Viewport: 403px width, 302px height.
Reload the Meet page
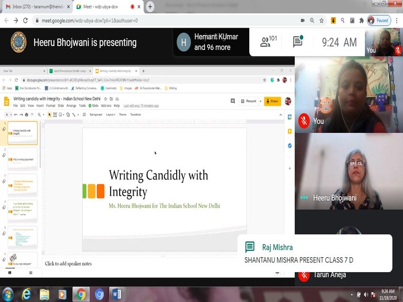pos(25,21)
